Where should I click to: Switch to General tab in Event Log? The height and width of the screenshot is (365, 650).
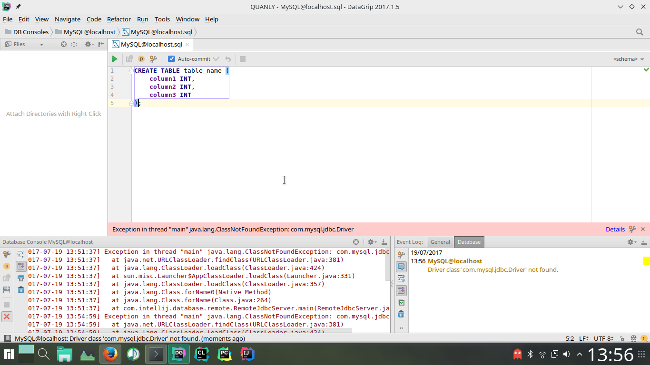pos(440,242)
